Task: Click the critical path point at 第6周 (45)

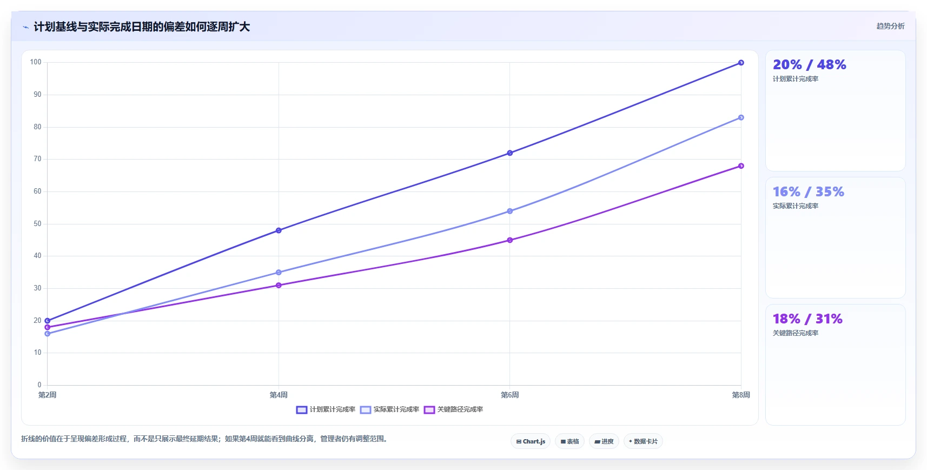Action: click(x=510, y=240)
